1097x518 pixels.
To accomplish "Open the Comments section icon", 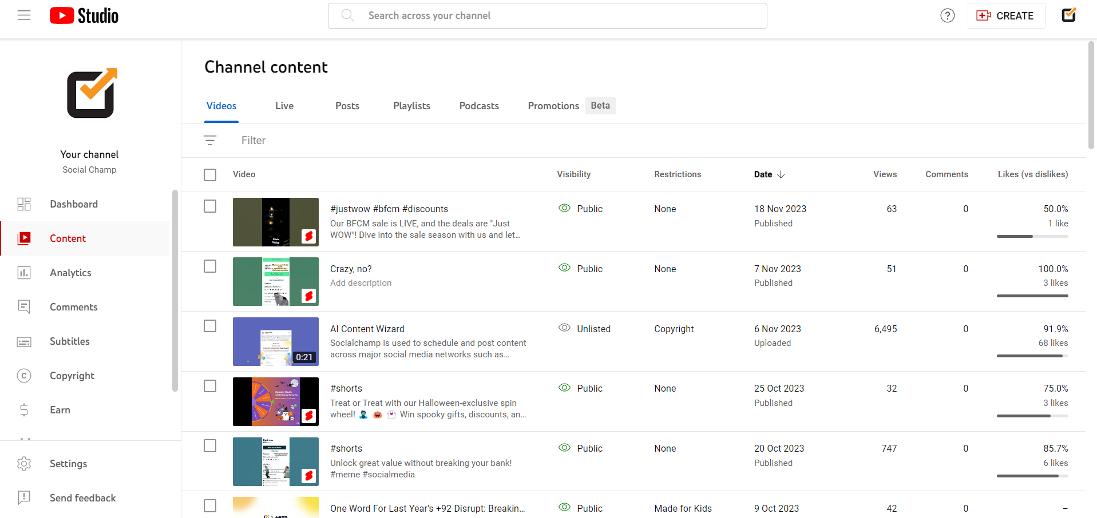I will tap(24, 307).
